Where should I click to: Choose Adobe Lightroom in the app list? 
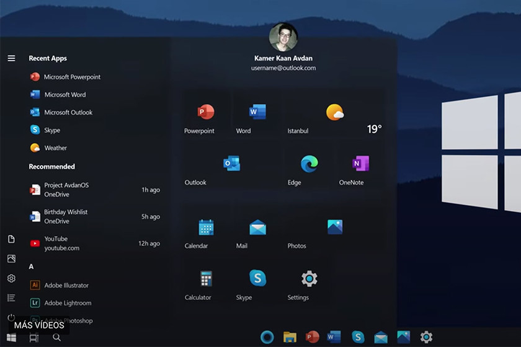point(67,303)
